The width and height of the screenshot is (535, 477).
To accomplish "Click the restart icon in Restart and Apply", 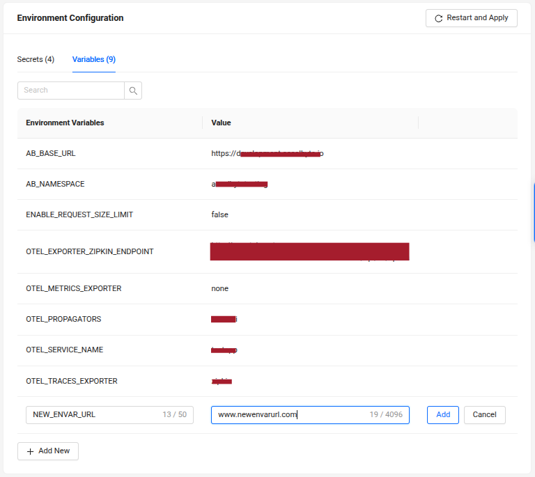I will pyautogui.click(x=438, y=18).
